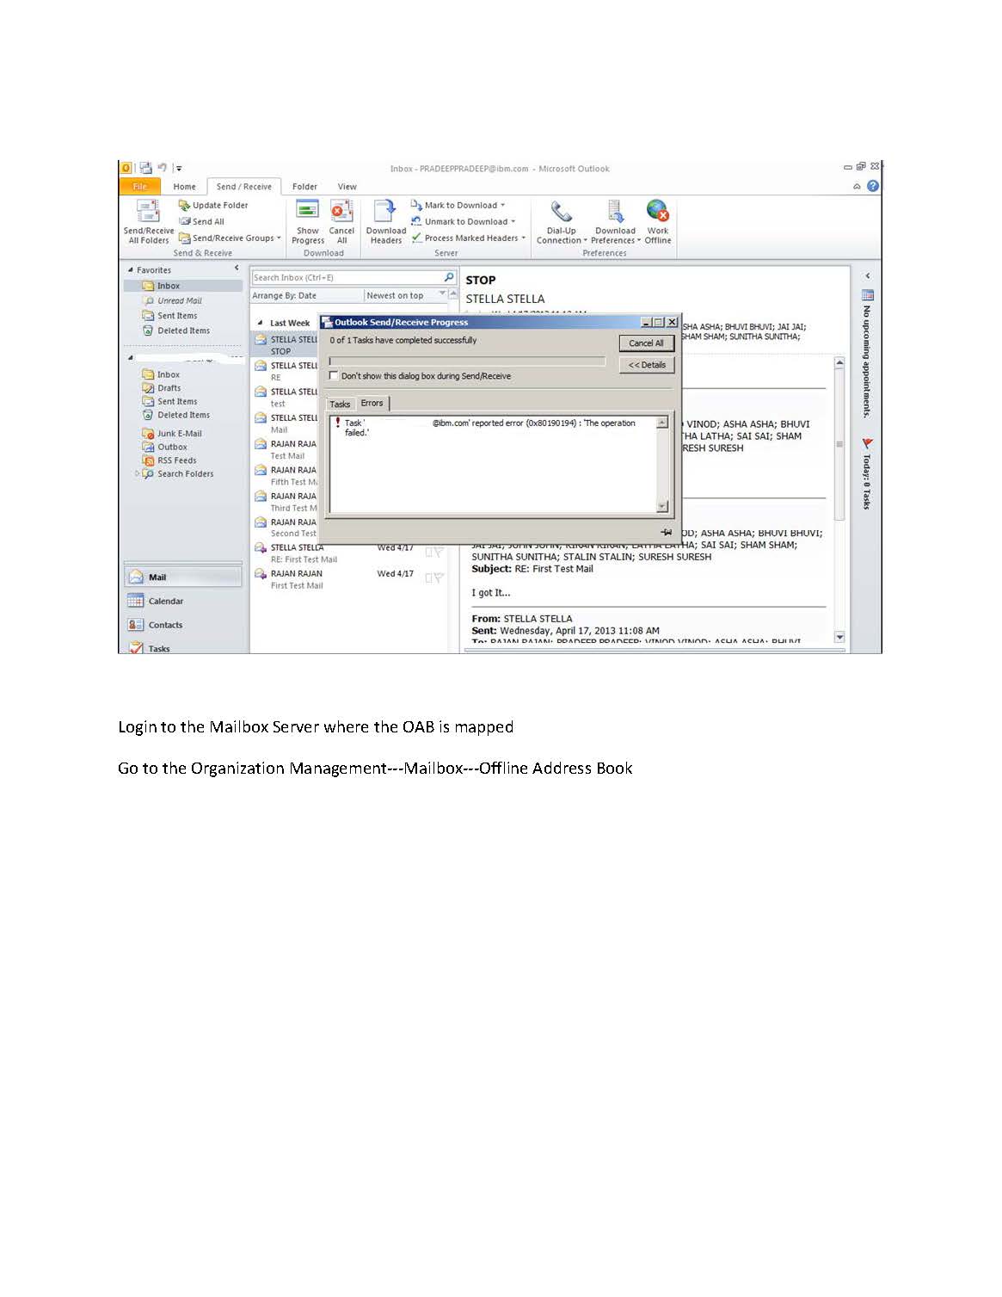The width and height of the screenshot is (1002, 1297).
Task: Click Update Folder icon in ribbon
Action: 184,205
